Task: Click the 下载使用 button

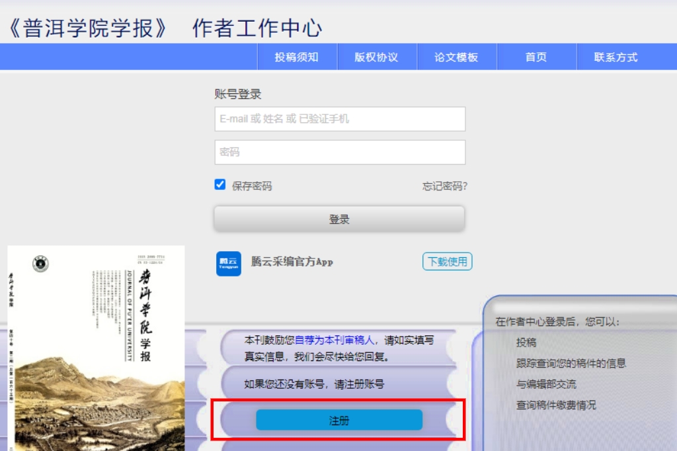Action: (448, 262)
